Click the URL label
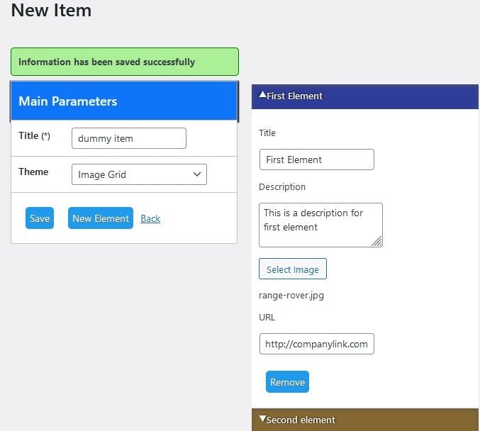Screen dimensions: 480x431 [x=267, y=317]
